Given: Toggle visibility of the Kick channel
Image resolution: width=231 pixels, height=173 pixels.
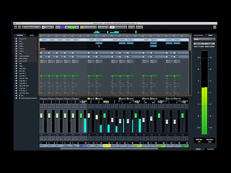Looking at the screenshot, I should pos(16,41).
